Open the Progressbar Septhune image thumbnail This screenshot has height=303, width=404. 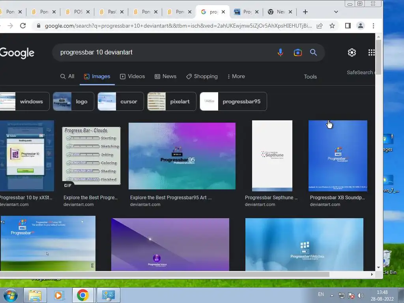272,156
